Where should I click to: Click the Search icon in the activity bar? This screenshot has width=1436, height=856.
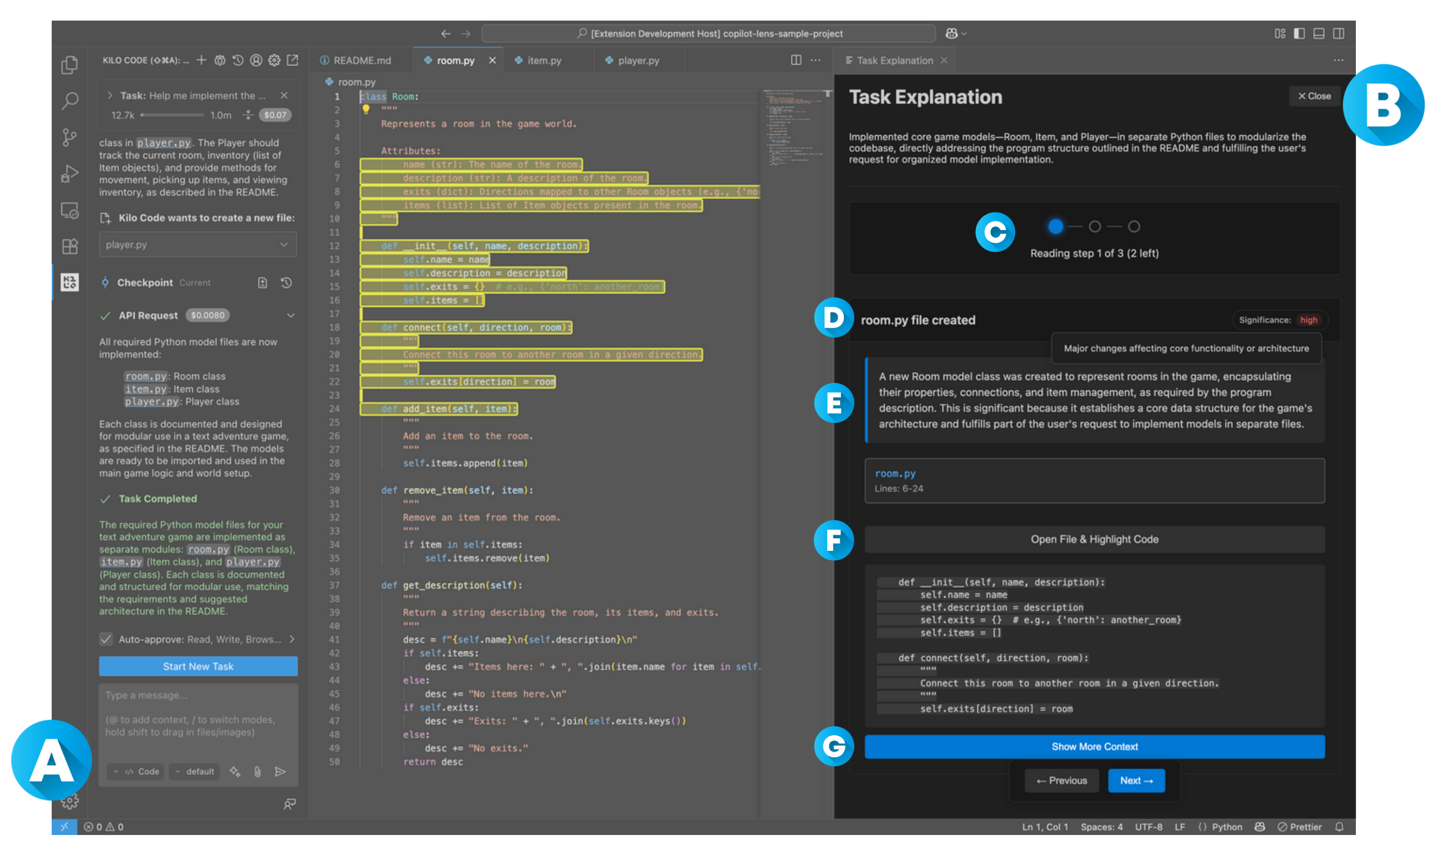[x=69, y=101]
